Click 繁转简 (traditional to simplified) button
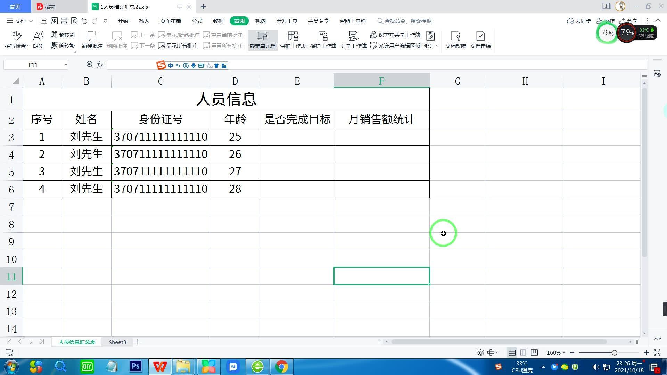This screenshot has height=375, width=667. (63, 35)
